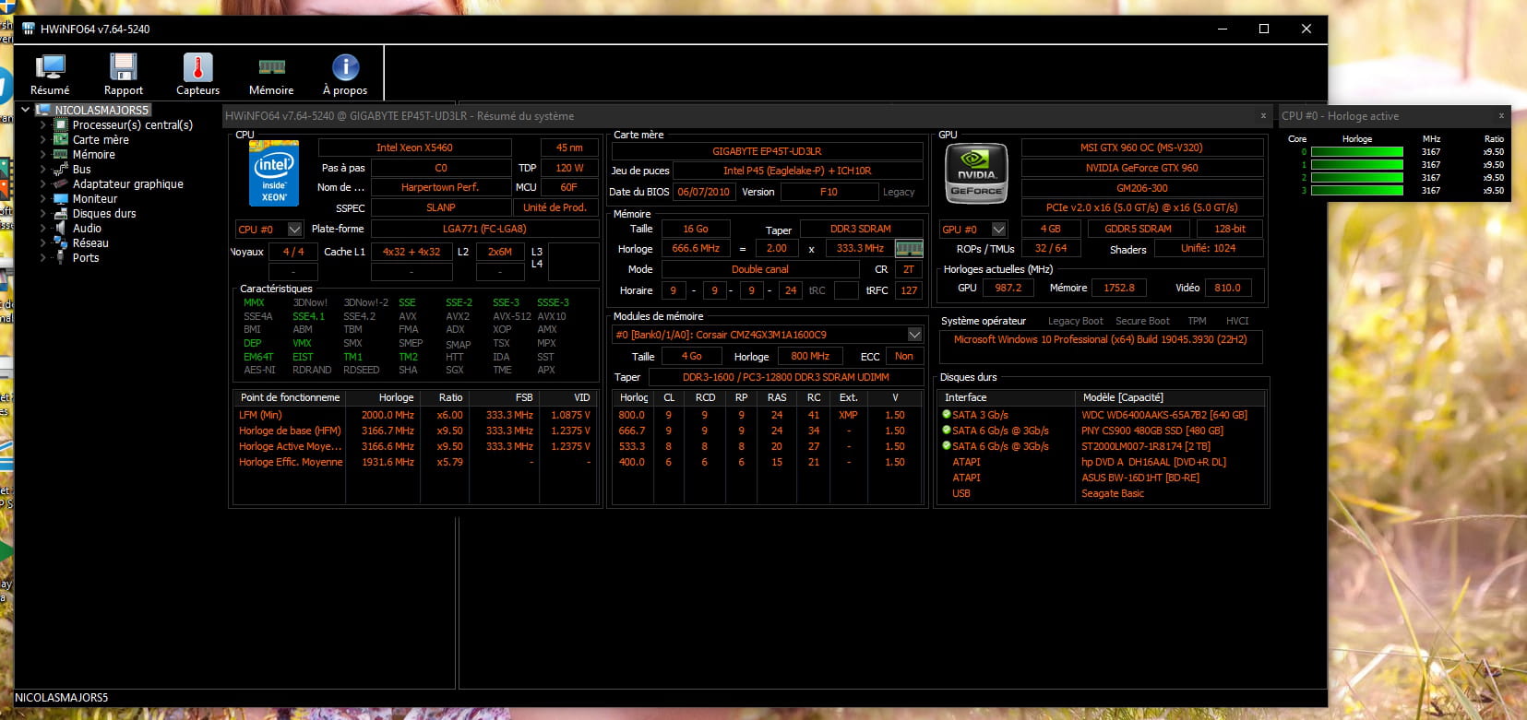Viewport: 1527px width, 720px height.
Task: Click the Intel Xeon X5460 CPU name field
Action: pyautogui.click(x=414, y=148)
